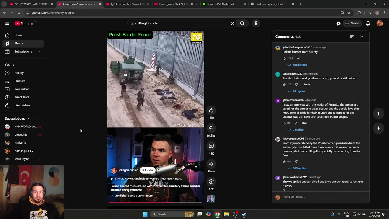Dislike the current short
389x219 pixels.
click(x=211, y=128)
